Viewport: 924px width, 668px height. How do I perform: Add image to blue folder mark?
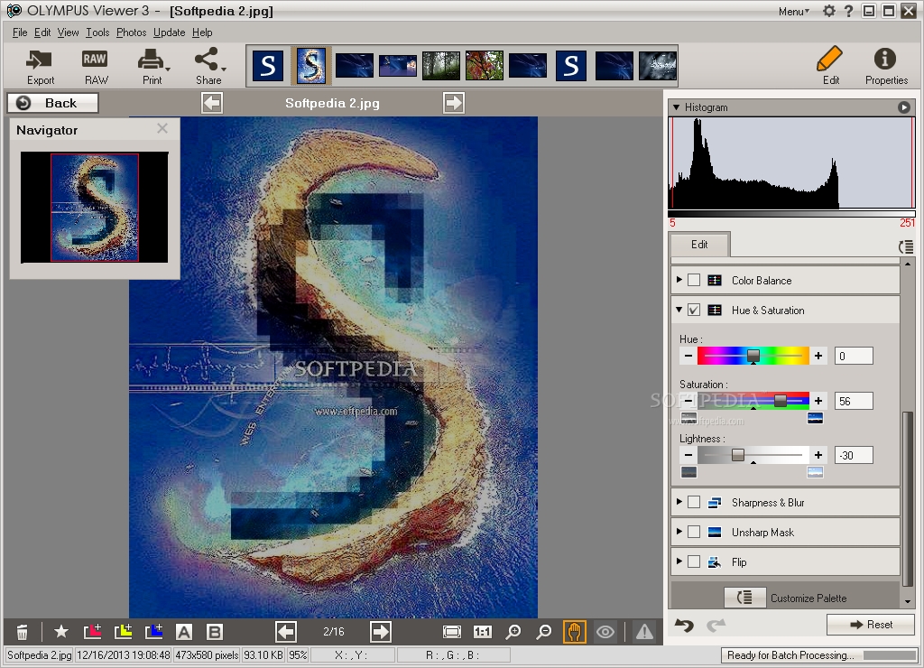coord(153,632)
